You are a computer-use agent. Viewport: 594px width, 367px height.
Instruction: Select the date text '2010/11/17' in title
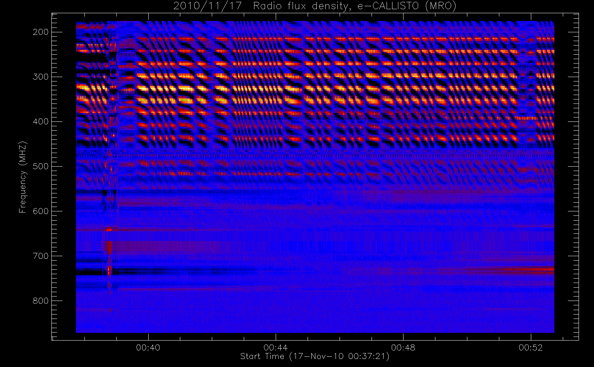pyautogui.click(x=207, y=6)
